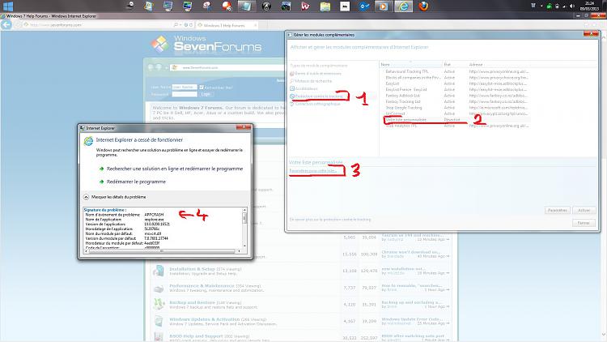Sort list by Nom column header

[410, 64]
